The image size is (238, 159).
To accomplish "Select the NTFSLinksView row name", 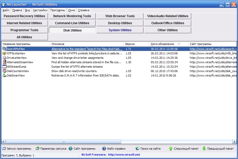I will (16, 53).
